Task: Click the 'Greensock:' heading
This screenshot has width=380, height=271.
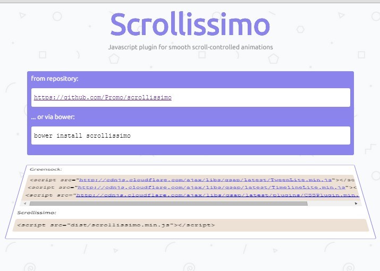Action: 46,169
